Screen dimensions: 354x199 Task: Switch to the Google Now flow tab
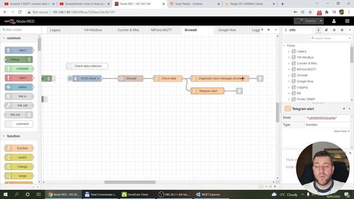pos(231,30)
